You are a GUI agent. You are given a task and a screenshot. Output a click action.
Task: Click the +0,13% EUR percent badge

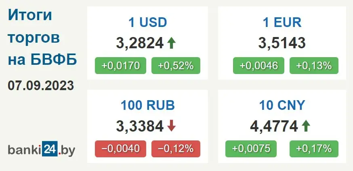[314, 66]
